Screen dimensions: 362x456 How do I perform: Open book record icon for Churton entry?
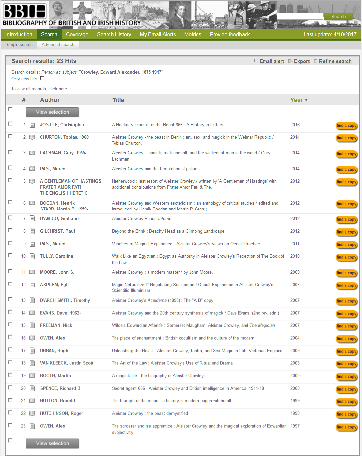32,137
